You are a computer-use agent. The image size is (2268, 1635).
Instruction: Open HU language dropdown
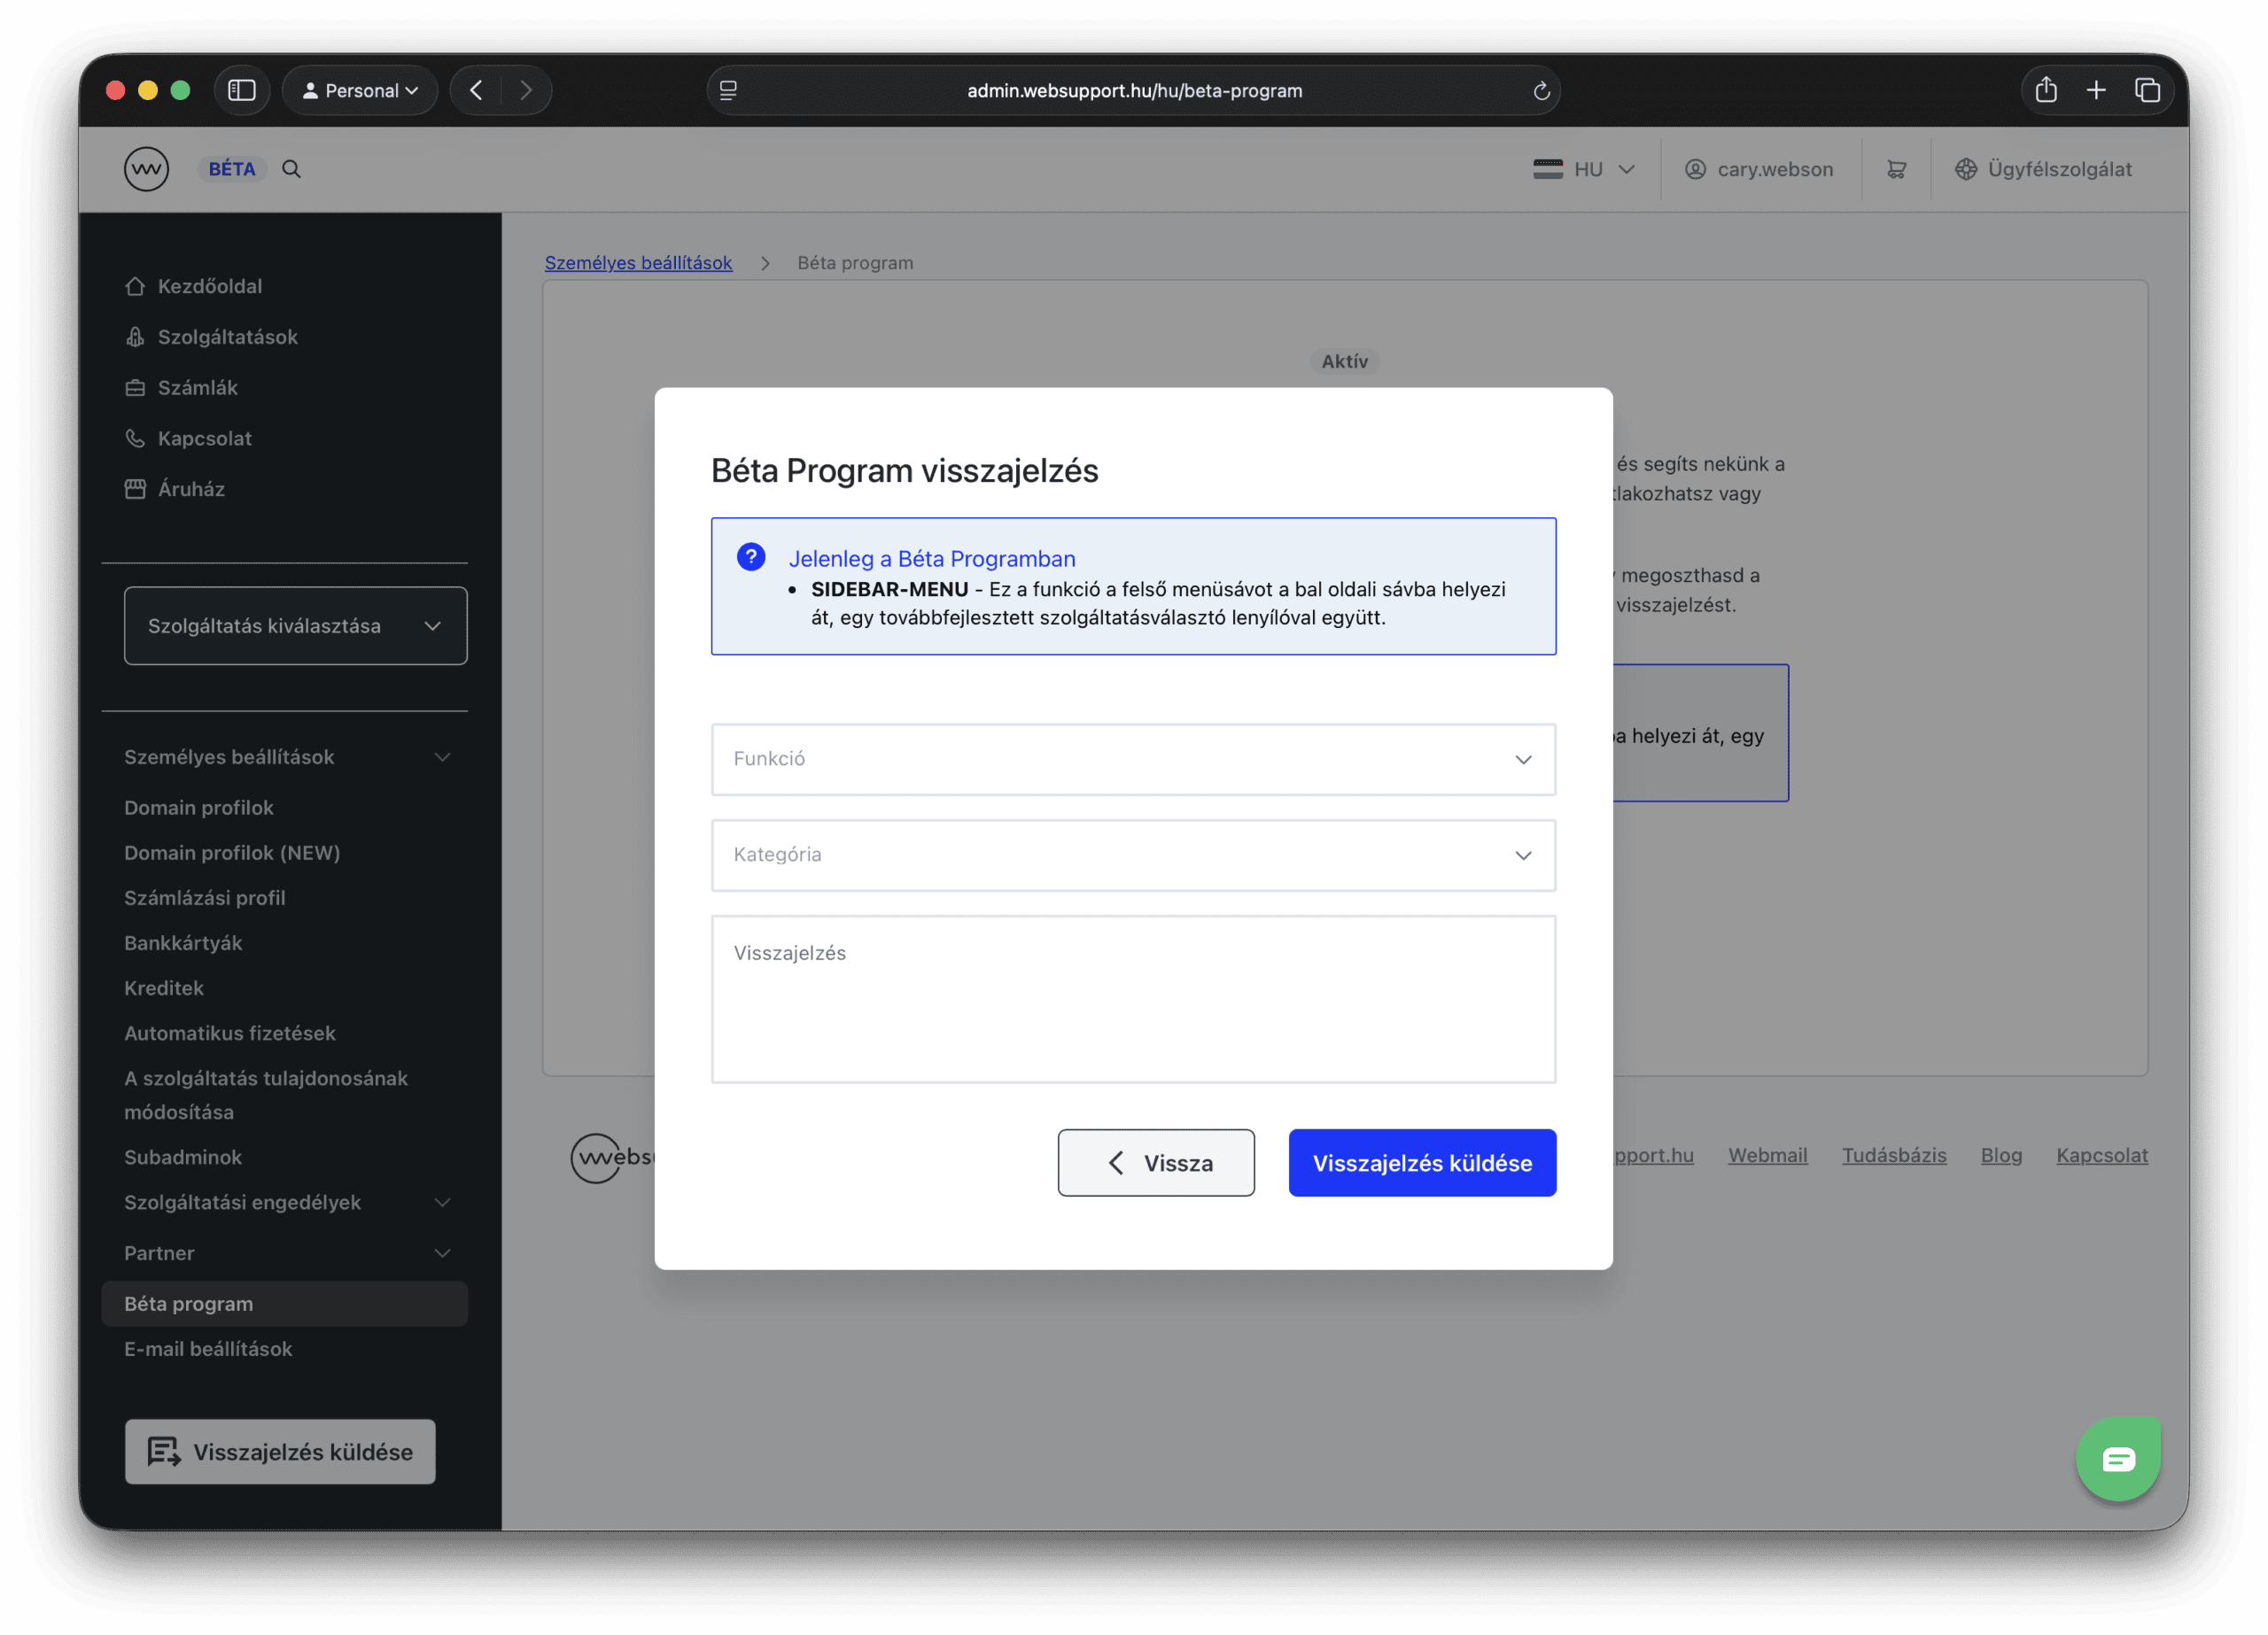(x=1584, y=169)
